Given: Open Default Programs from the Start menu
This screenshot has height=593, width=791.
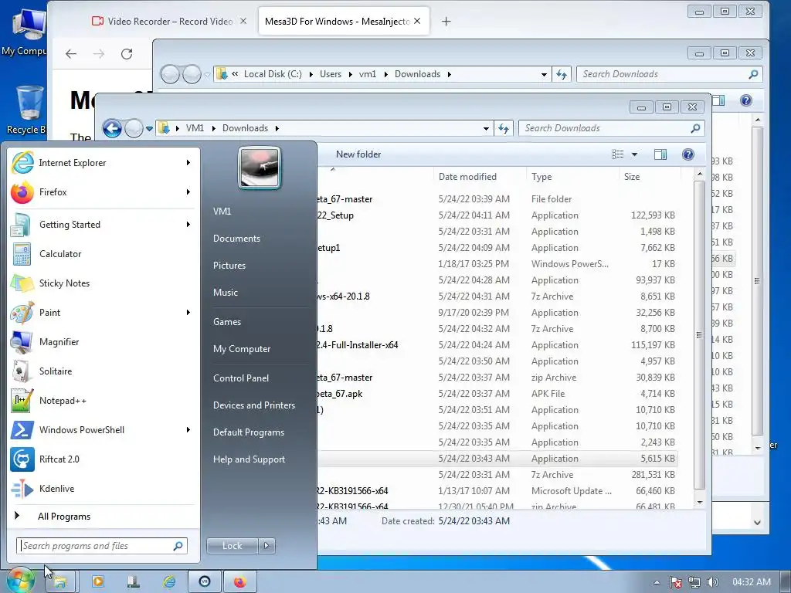Looking at the screenshot, I should click(248, 432).
